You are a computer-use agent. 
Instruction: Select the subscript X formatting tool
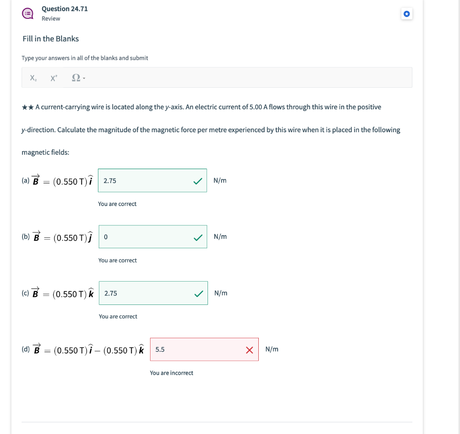(x=33, y=78)
